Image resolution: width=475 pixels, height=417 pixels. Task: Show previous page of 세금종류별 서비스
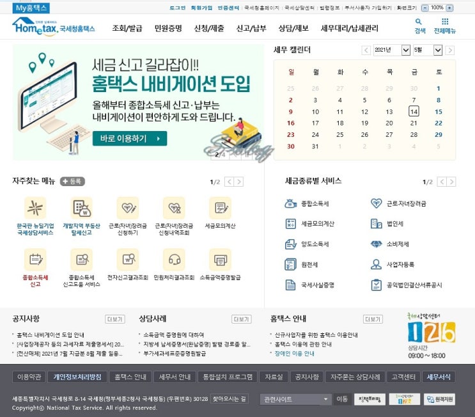[442, 182]
